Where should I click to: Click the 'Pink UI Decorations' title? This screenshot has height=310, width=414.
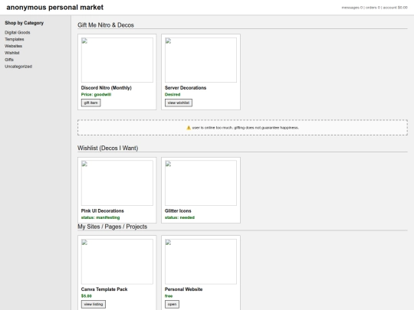click(103, 211)
